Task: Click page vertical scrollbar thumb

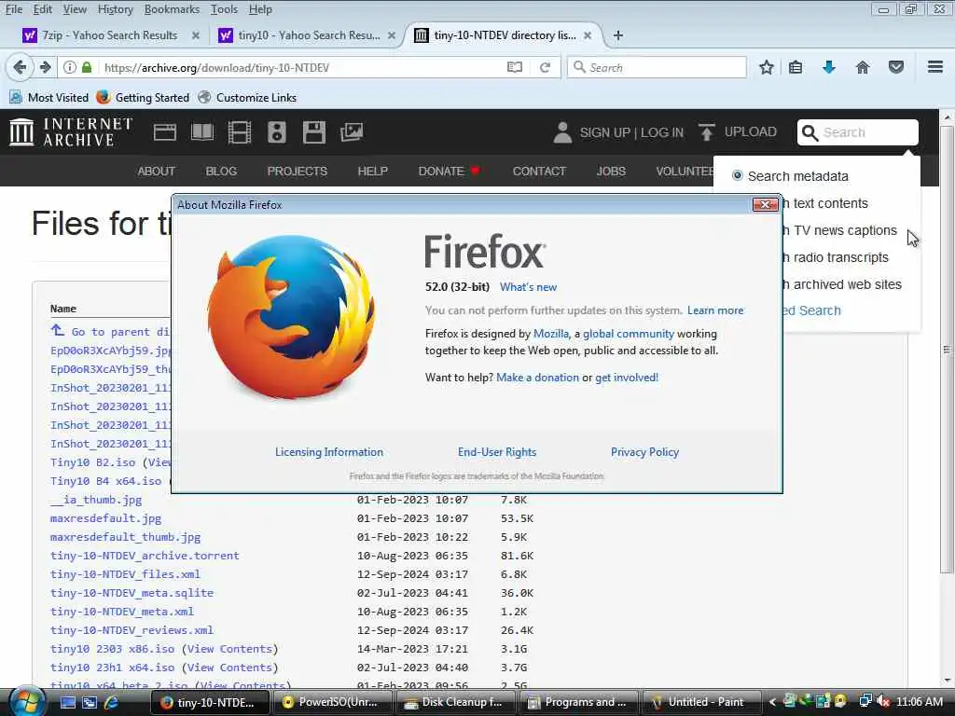Action: (x=947, y=349)
